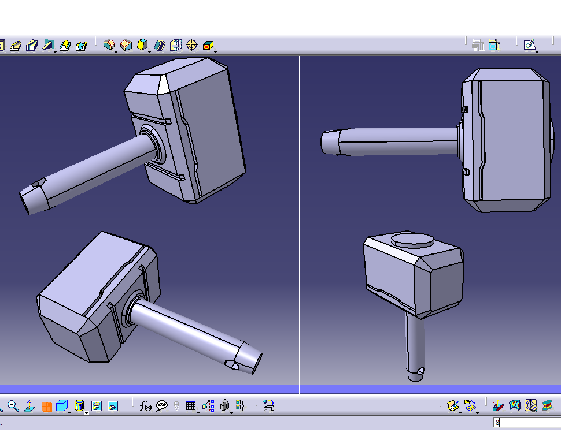Expand the Design Table dropdown arrow
561x440 pixels.
198,412
